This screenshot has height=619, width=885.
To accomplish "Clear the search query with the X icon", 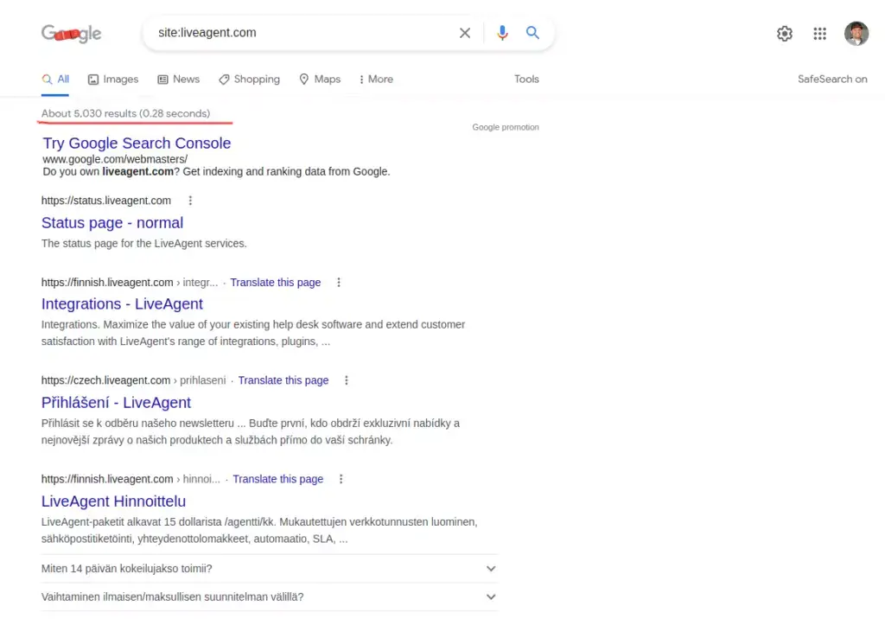I will (464, 32).
